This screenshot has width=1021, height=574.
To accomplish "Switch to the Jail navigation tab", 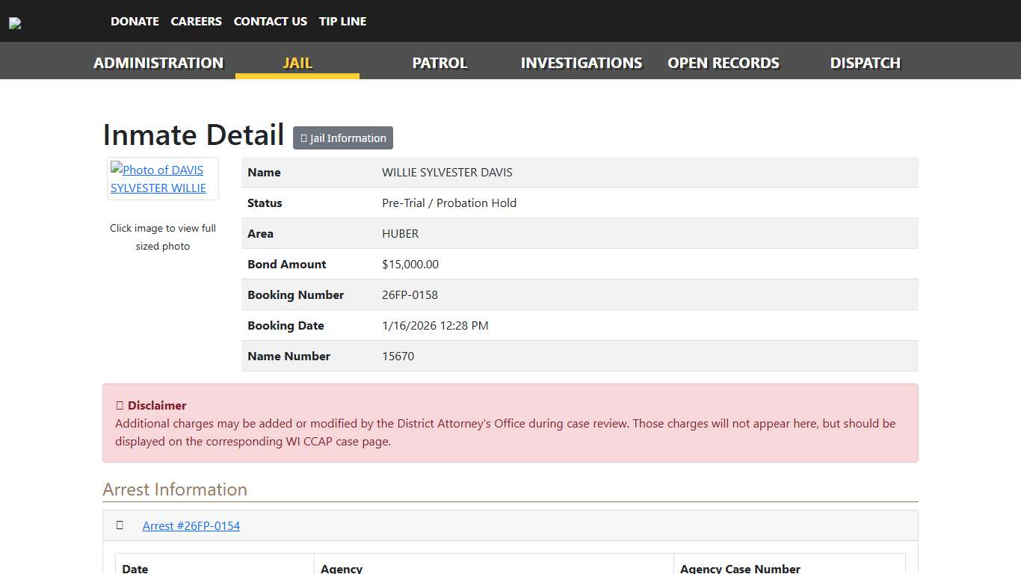I will [x=297, y=63].
